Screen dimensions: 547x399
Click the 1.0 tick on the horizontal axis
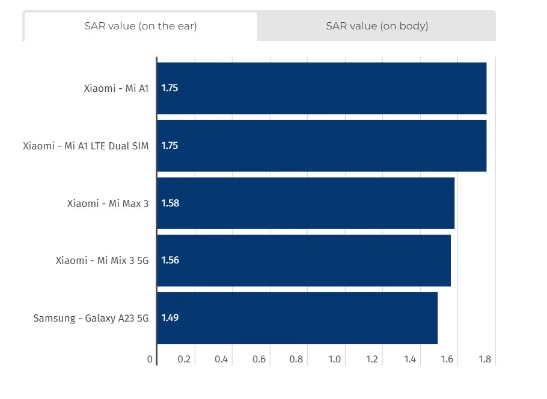335,359
